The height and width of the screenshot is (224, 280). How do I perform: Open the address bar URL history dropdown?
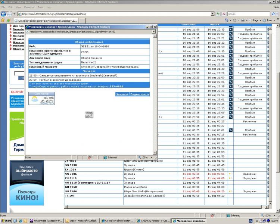212,14
